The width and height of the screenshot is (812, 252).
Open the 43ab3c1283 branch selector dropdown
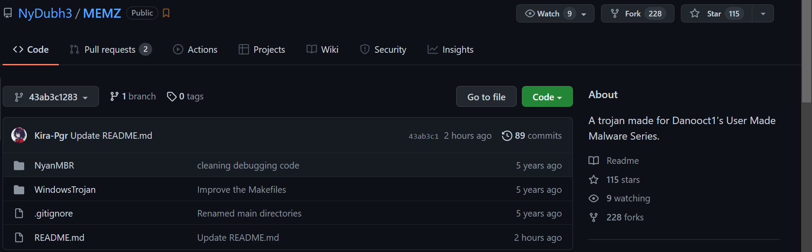pos(51,97)
